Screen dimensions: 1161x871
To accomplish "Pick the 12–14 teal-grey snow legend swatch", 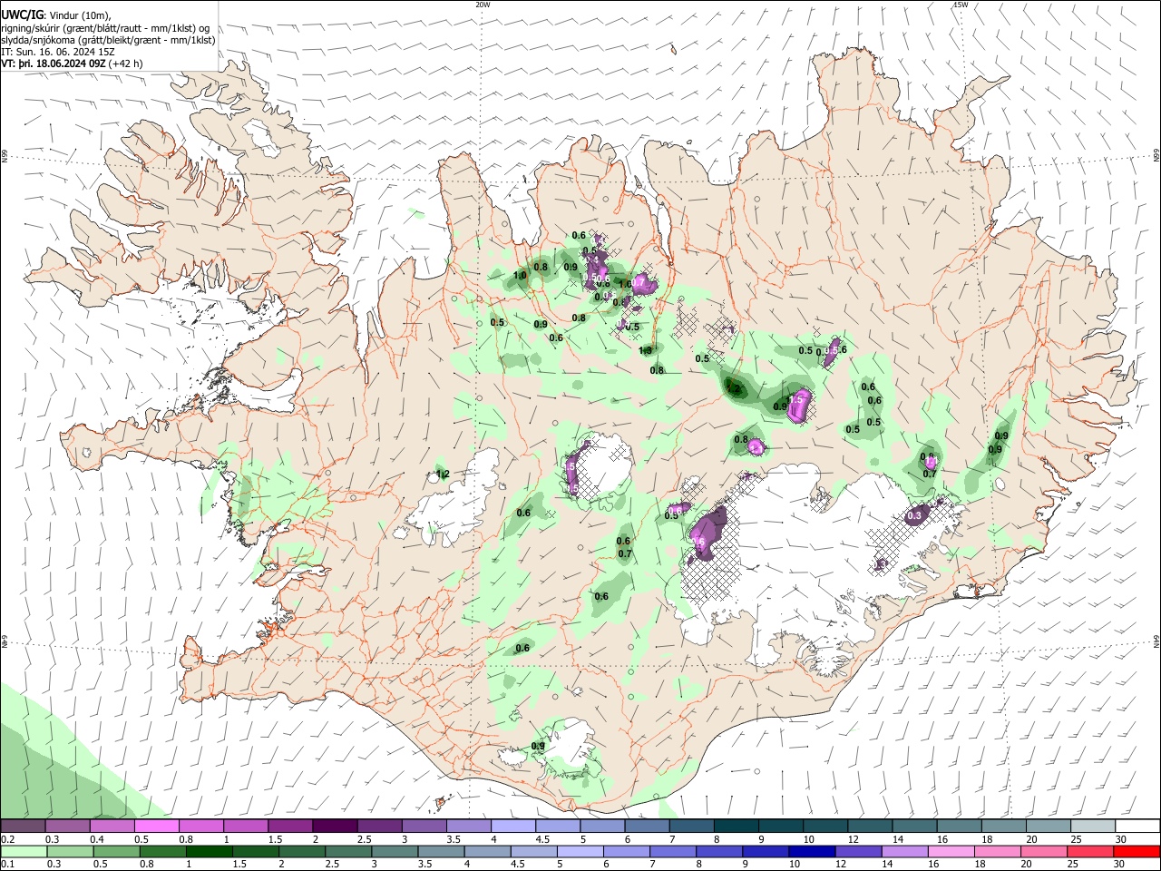I will [x=871, y=826].
